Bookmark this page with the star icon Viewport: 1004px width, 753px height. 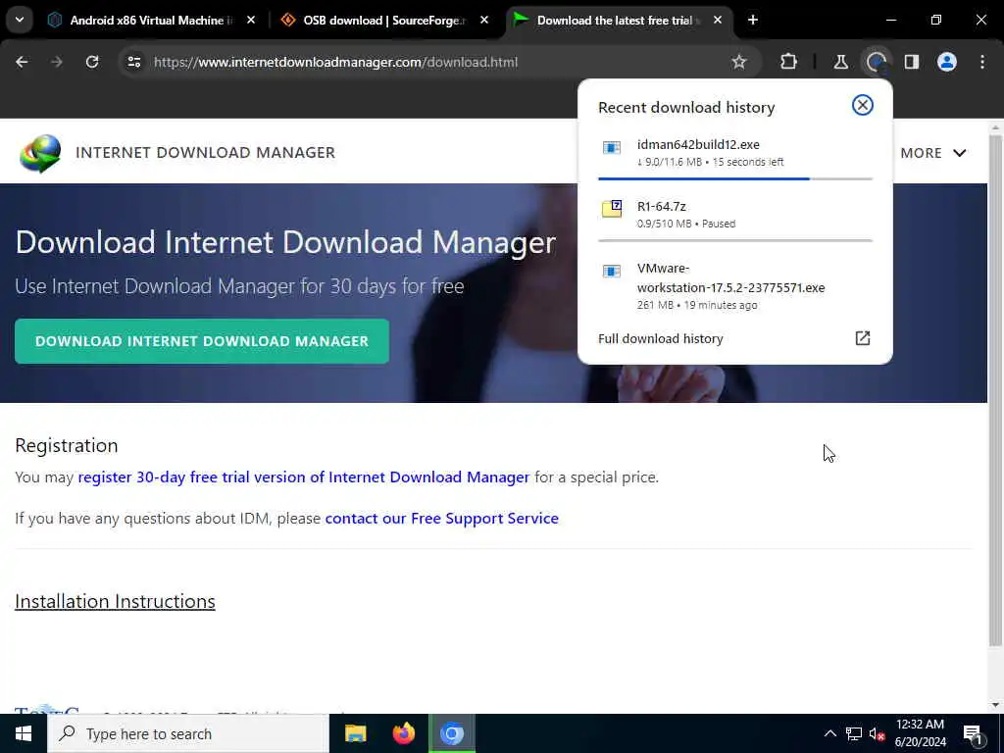(x=739, y=62)
